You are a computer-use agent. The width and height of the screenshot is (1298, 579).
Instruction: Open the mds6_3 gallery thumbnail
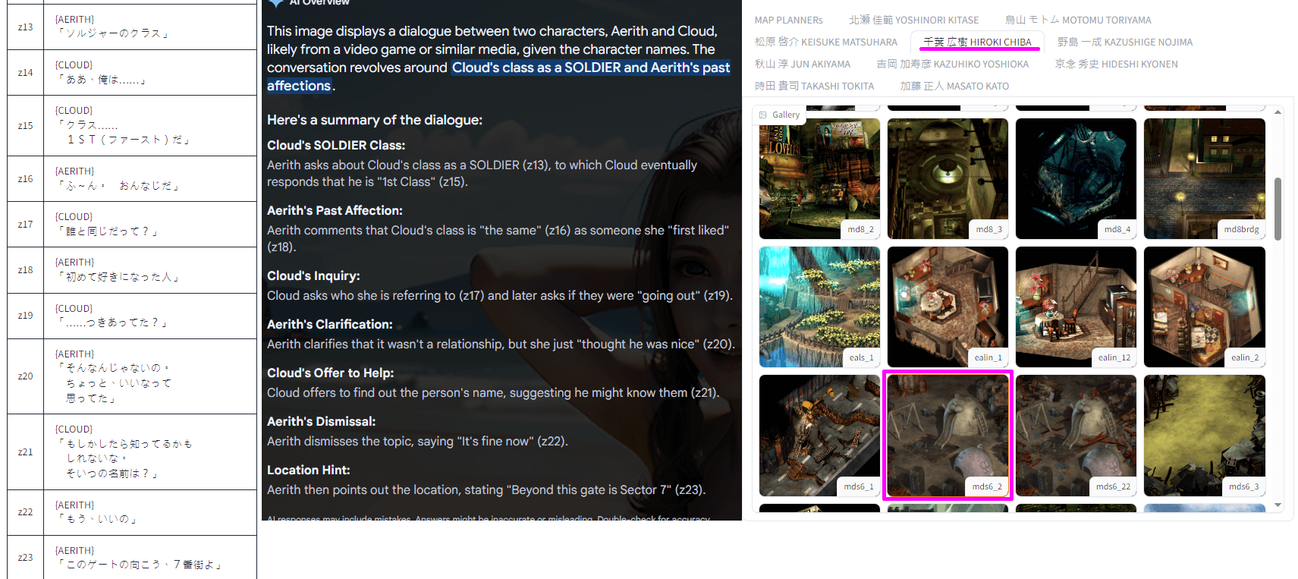point(1205,436)
